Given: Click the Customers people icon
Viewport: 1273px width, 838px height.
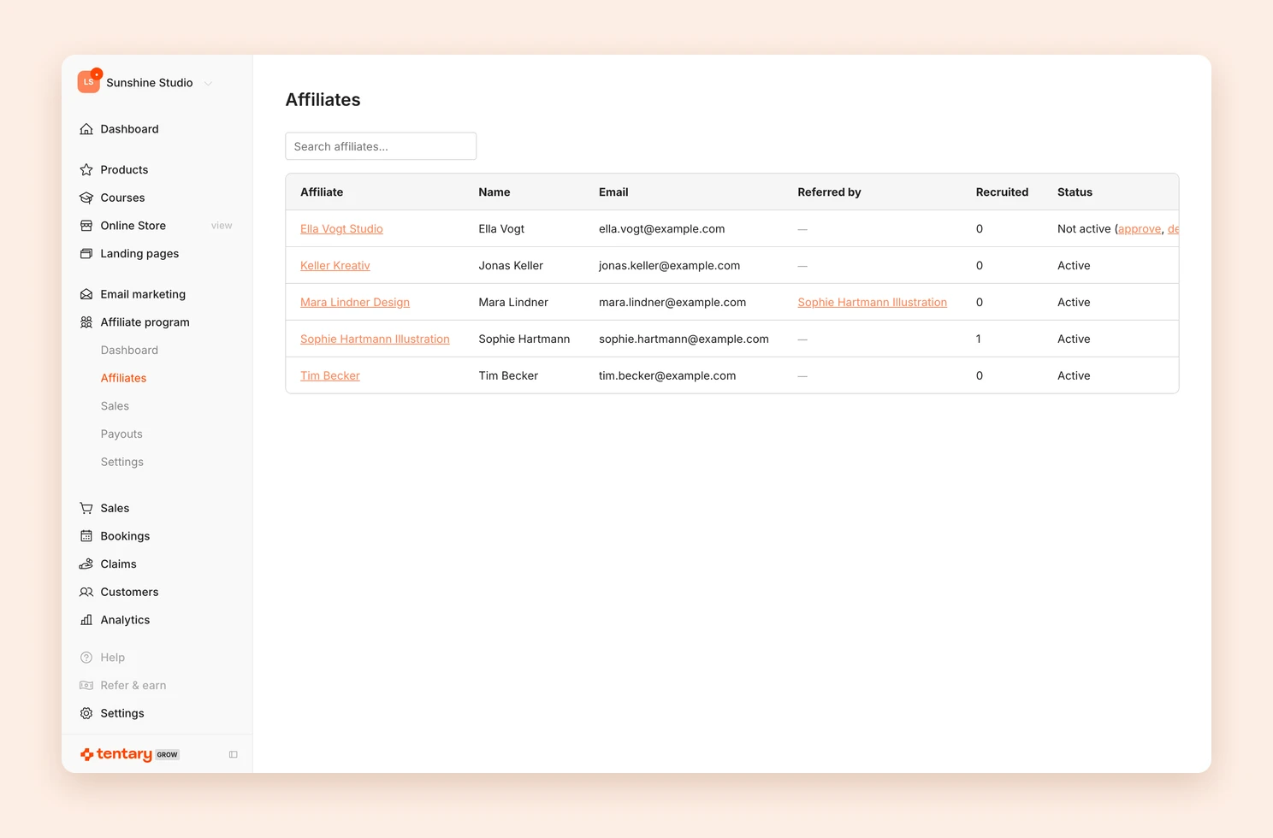Looking at the screenshot, I should click(x=86, y=592).
